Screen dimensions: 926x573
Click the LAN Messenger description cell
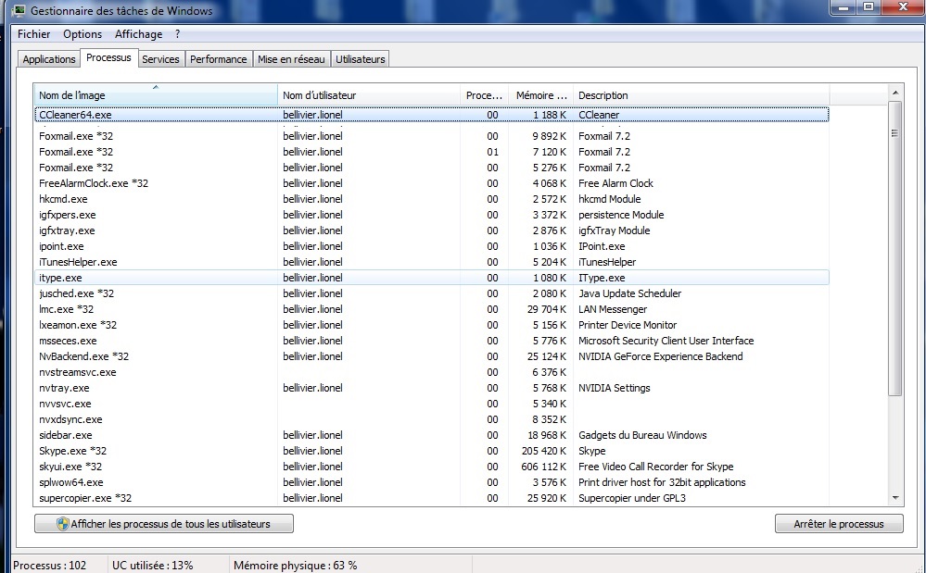pyautogui.click(x=613, y=309)
